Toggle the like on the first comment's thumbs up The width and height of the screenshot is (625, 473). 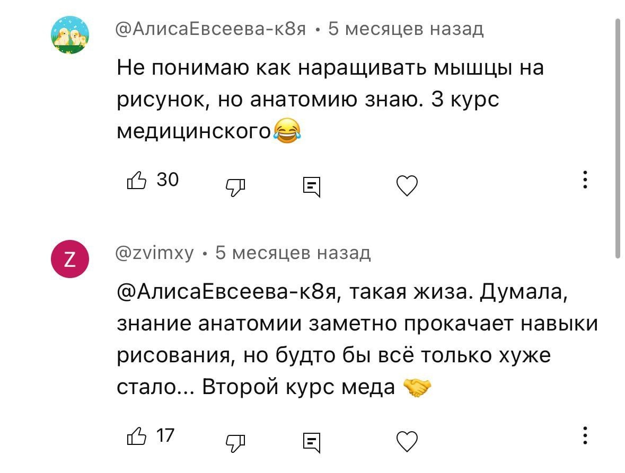click(x=137, y=180)
